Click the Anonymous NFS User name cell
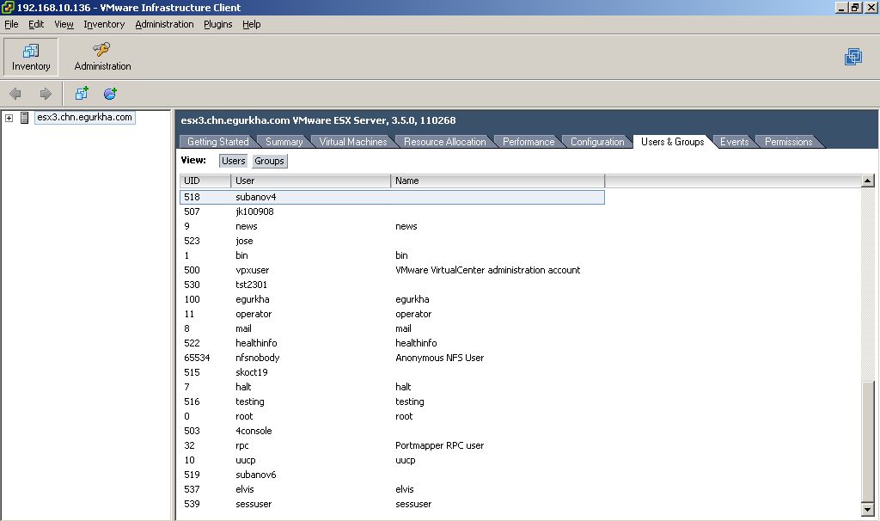 coord(439,358)
